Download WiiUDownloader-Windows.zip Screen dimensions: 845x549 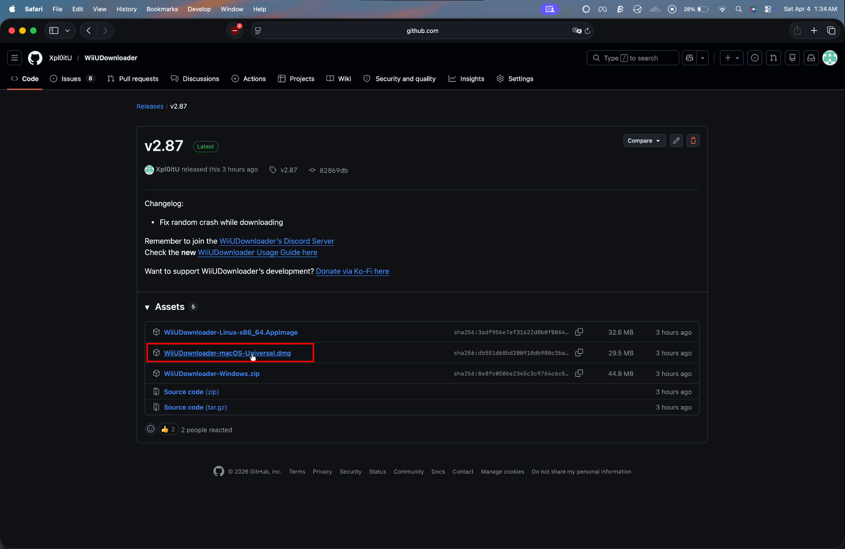pos(212,373)
